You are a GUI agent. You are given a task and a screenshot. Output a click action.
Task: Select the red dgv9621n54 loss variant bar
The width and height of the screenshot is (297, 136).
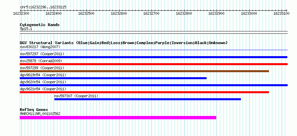click(144, 92)
